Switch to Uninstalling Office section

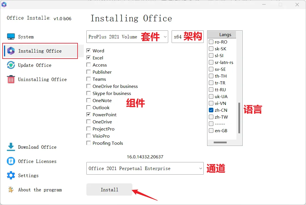42,79
